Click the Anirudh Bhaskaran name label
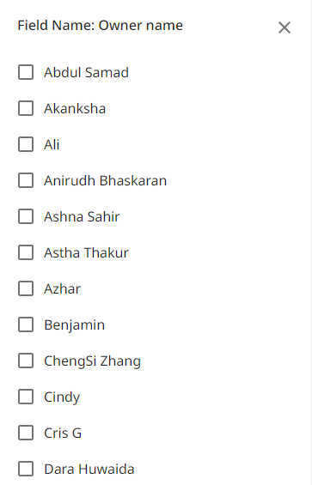The image size is (312, 485). [106, 180]
